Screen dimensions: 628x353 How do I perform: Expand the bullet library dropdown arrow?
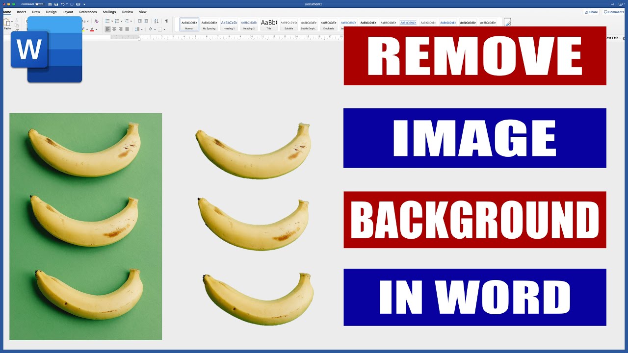tap(112, 21)
